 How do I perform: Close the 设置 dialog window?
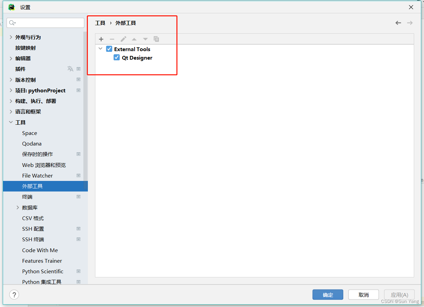(411, 7)
